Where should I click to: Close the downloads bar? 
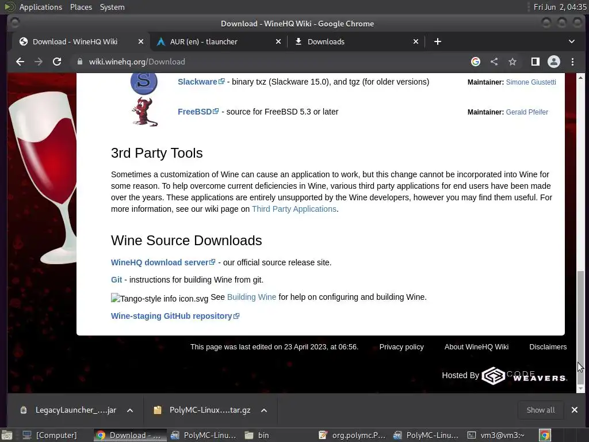575,410
